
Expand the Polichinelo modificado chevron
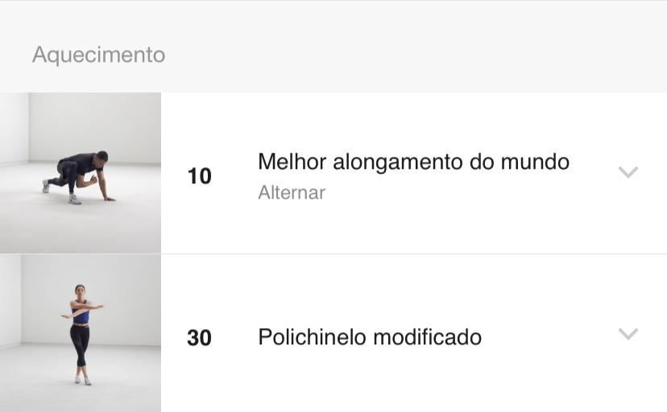pyautogui.click(x=628, y=334)
